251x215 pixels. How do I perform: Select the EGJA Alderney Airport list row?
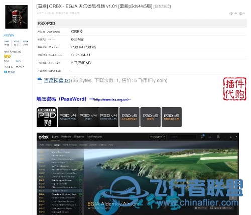(60, 191)
